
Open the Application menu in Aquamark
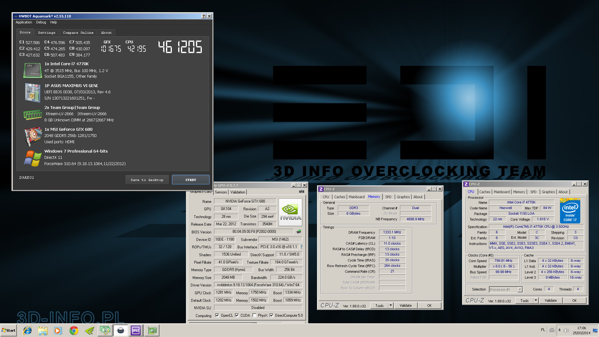coord(24,22)
